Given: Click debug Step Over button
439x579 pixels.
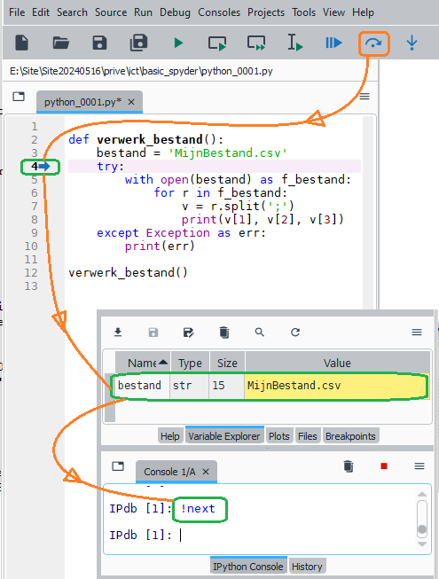Looking at the screenshot, I should tap(373, 43).
